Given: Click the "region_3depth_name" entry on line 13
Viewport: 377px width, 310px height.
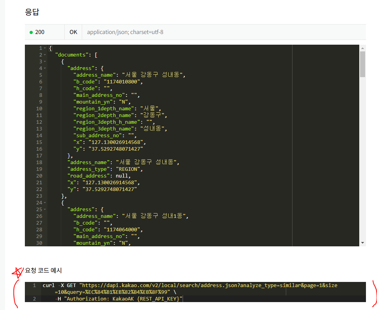Looking at the screenshot, I should click(x=120, y=129).
